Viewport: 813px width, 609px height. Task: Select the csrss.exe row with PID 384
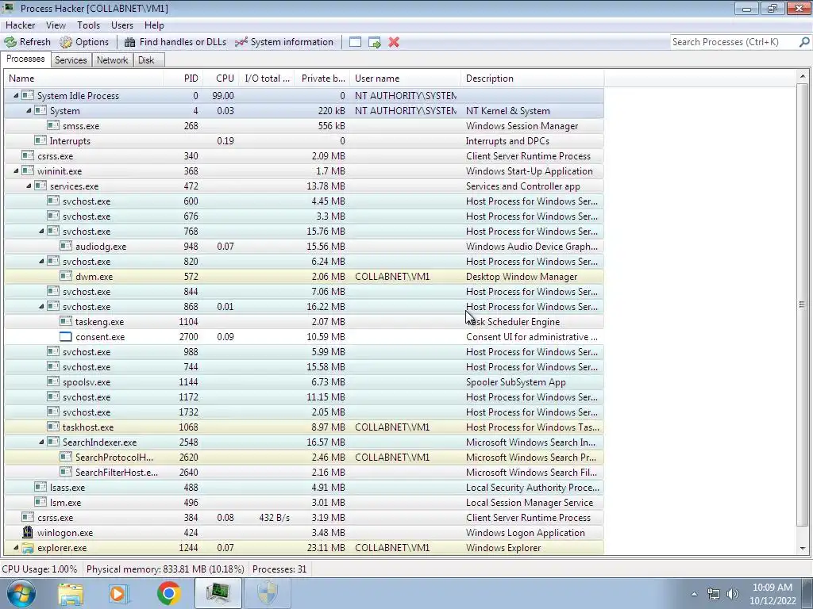(304, 517)
